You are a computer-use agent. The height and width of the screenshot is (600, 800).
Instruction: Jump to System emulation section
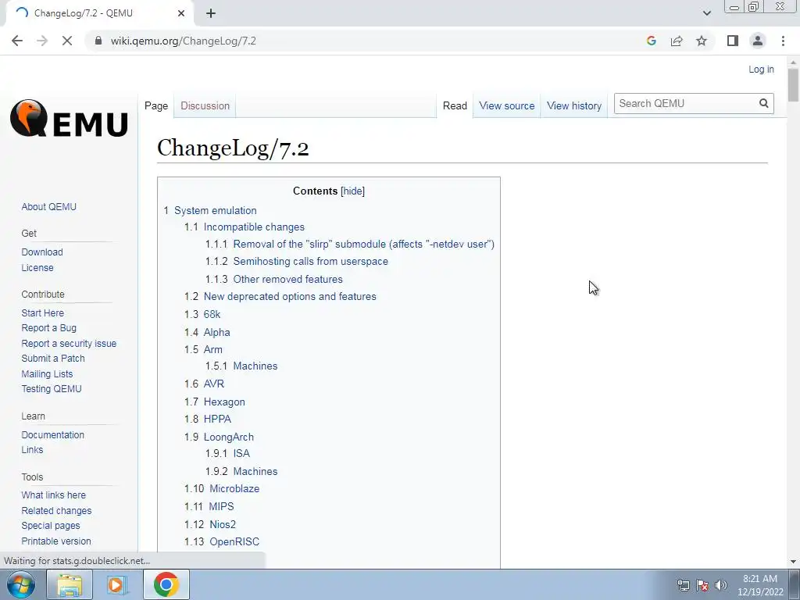point(216,210)
